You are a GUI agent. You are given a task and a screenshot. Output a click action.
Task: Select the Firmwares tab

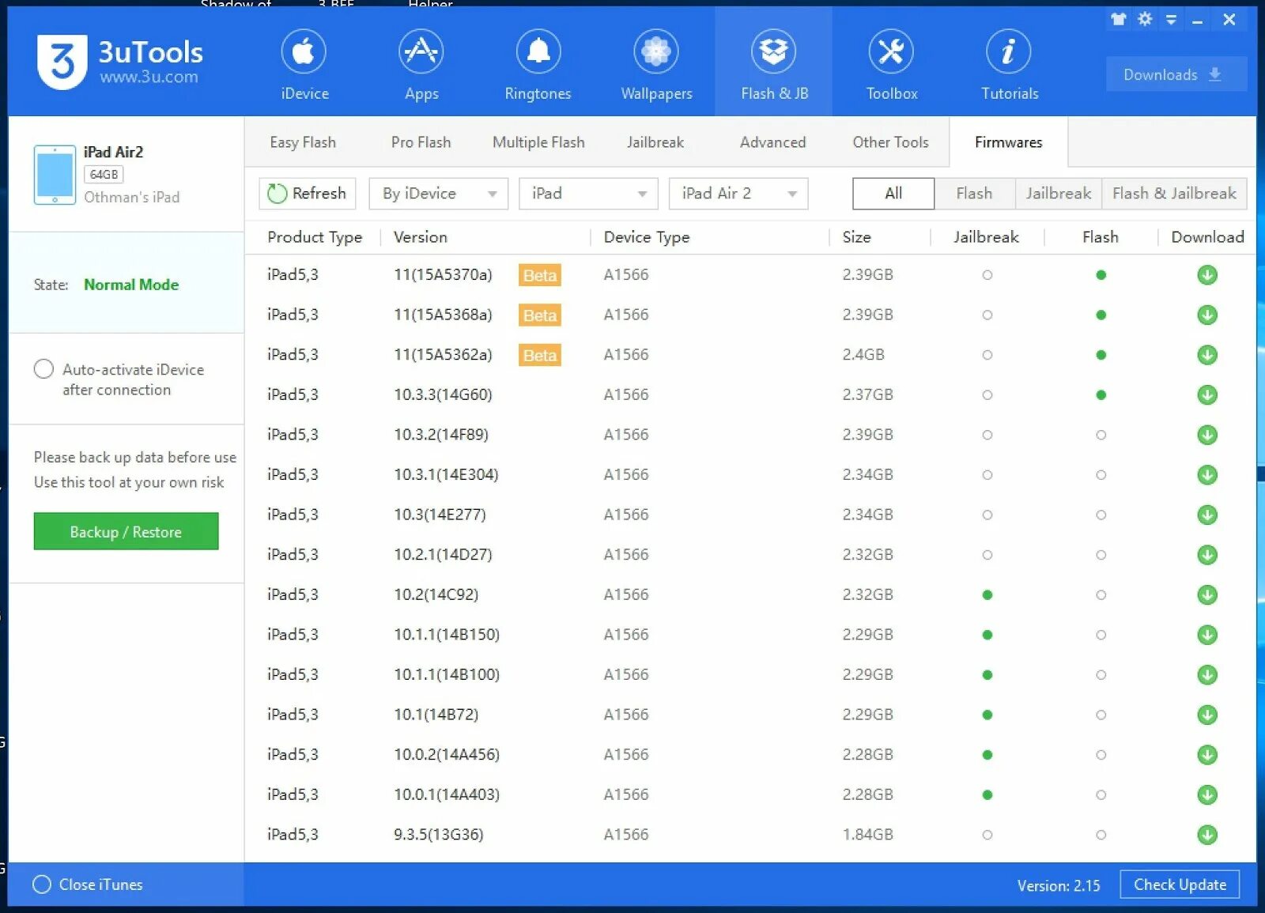pos(1008,142)
